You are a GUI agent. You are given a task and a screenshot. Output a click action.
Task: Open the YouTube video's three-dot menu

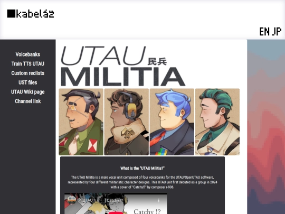(159, 200)
